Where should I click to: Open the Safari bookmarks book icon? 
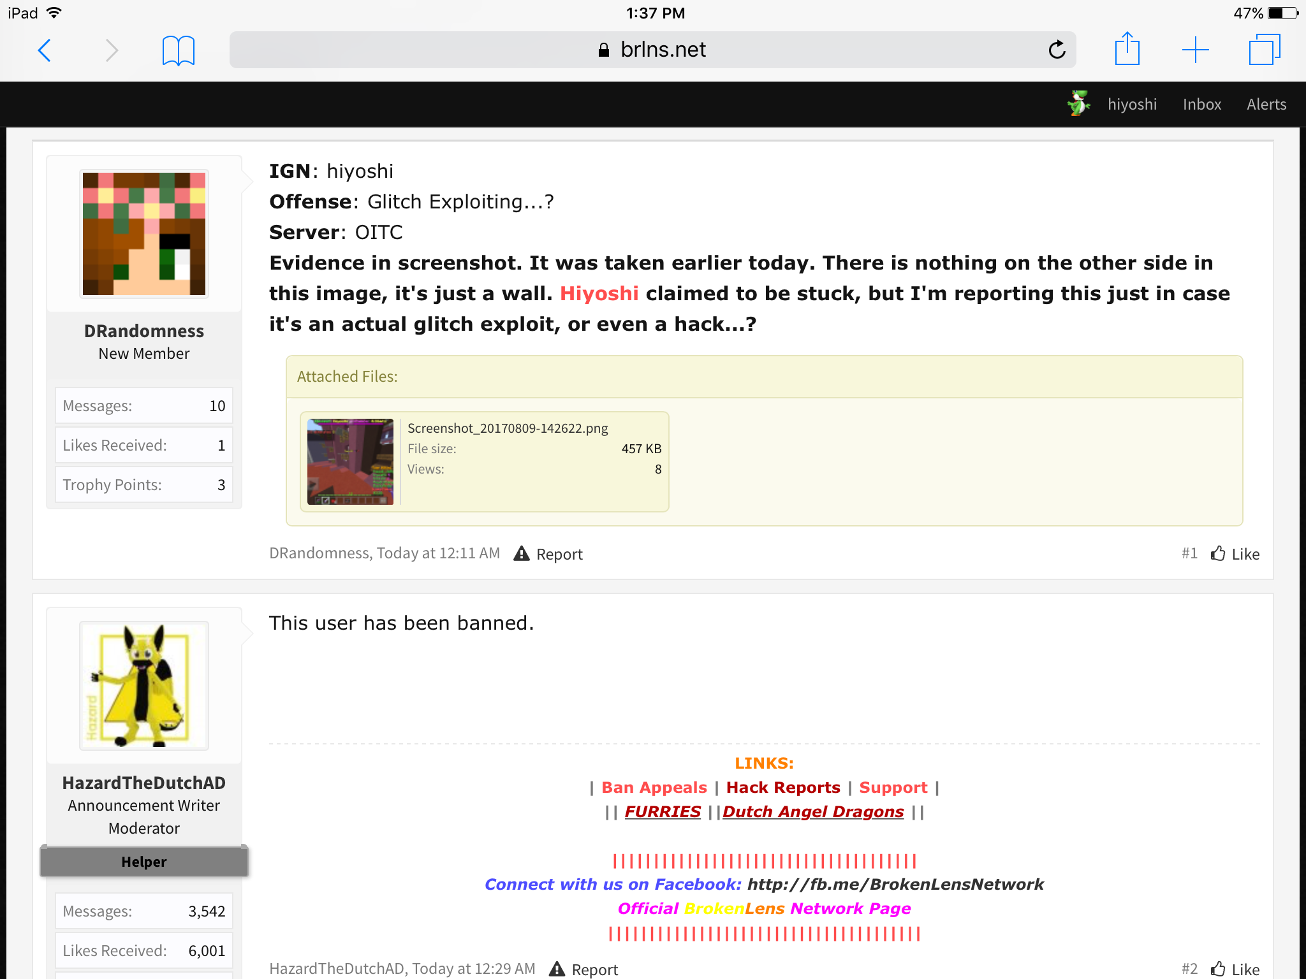tap(178, 50)
